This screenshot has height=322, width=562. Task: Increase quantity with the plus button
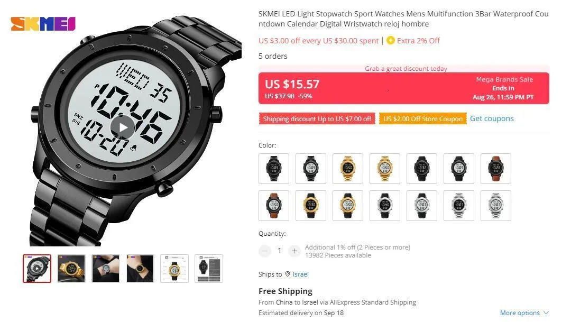[294, 251]
